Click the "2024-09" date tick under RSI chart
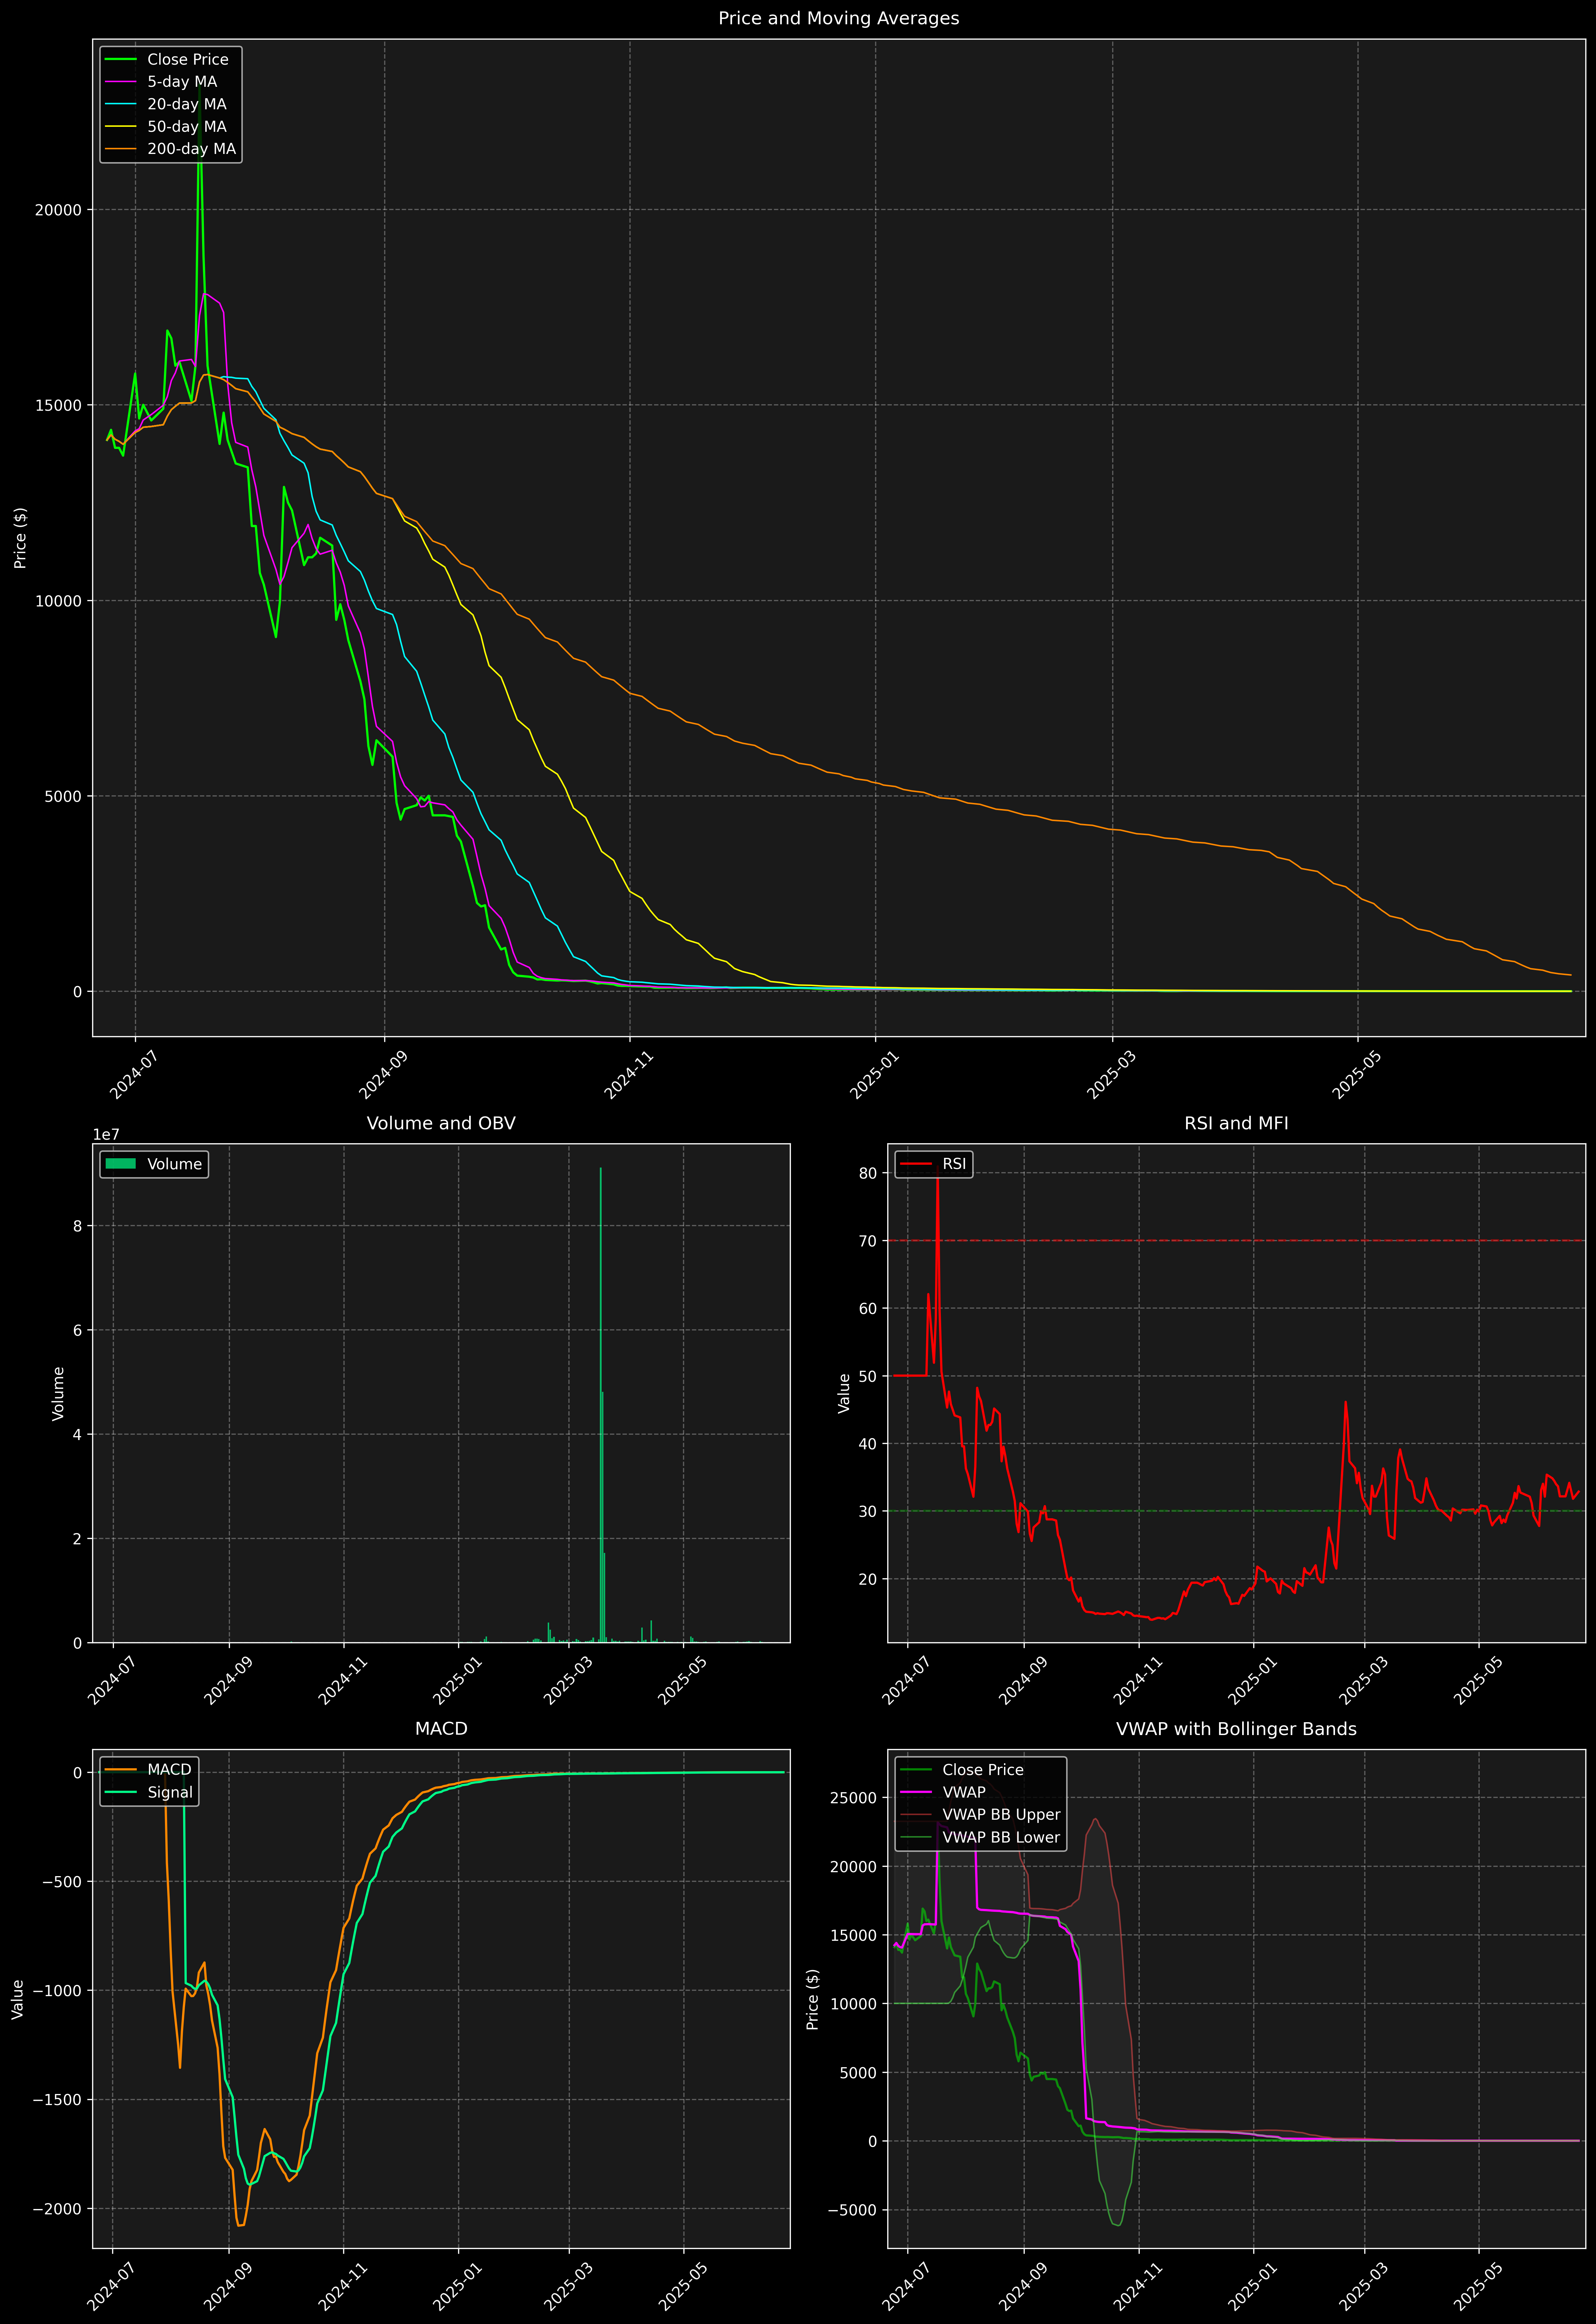This screenshot has width=1596, height=2324. click(x=1022, y=1680)
